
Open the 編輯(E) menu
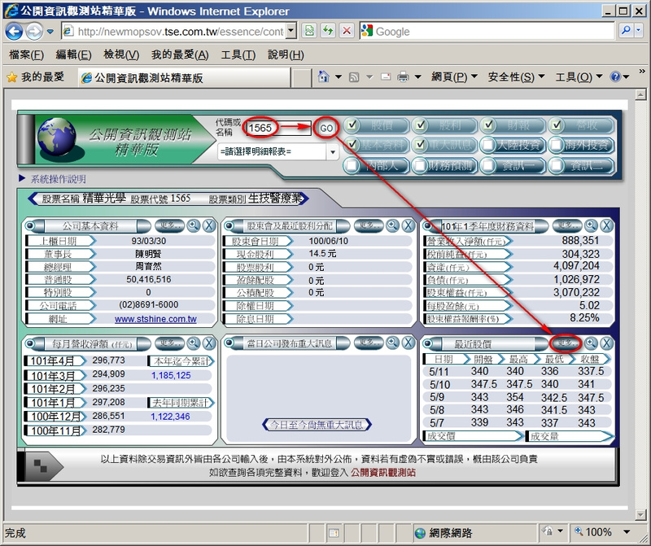tap(73, 55)
